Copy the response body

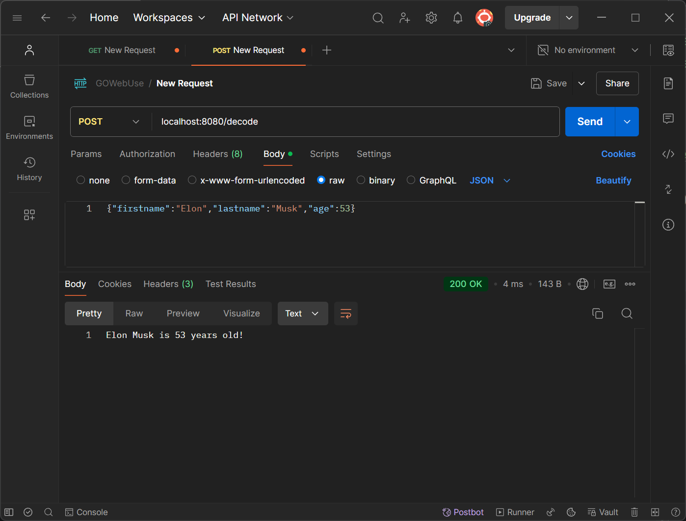point(598,313)
